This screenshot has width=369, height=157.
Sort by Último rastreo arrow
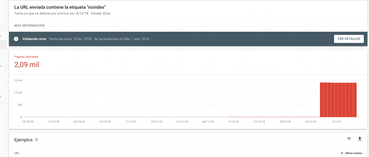(342, 153)
